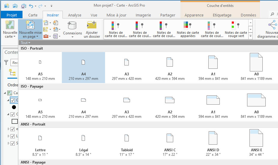Viewport: 278px width, 165px height.
Task: Expand the map notes gallery
Action: [x=251, y=36]
